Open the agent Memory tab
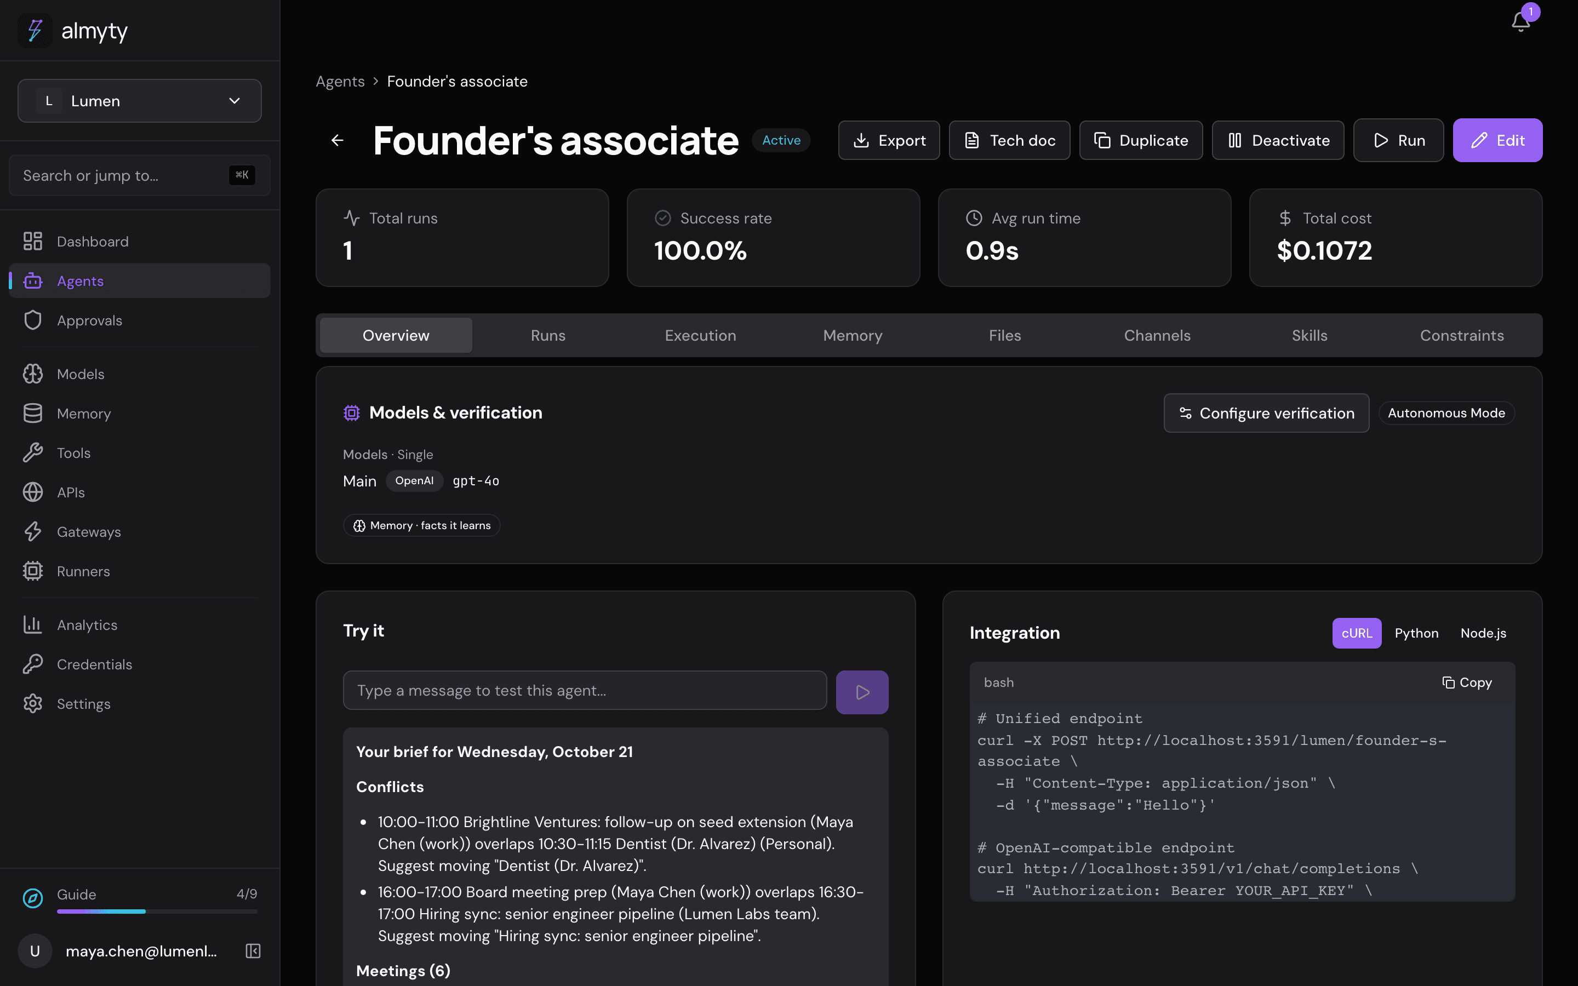 coord(852,335)
